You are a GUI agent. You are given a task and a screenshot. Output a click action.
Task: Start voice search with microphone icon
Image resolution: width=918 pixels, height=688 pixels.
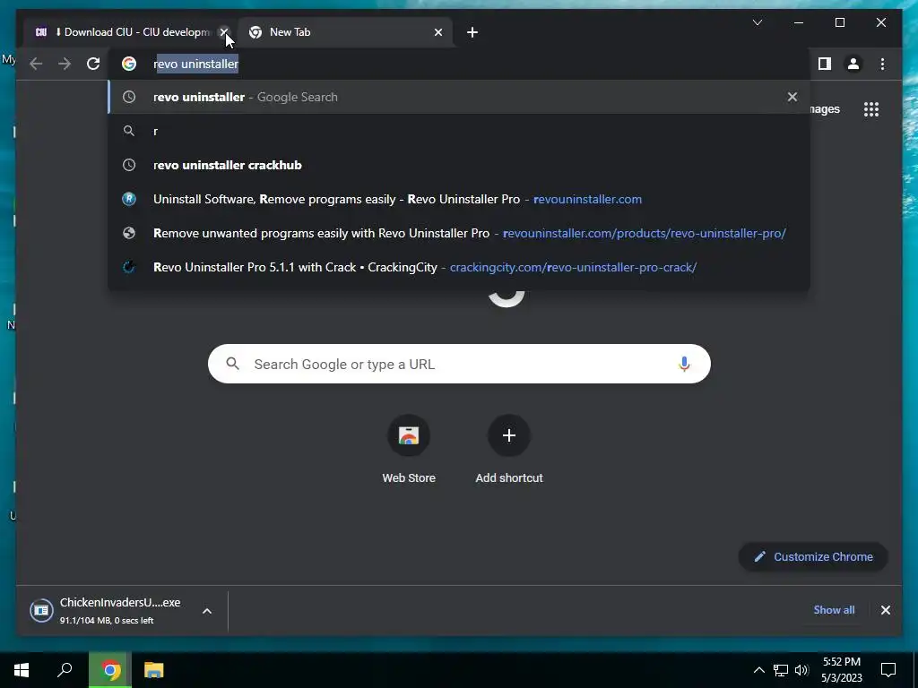click(684, 364)
